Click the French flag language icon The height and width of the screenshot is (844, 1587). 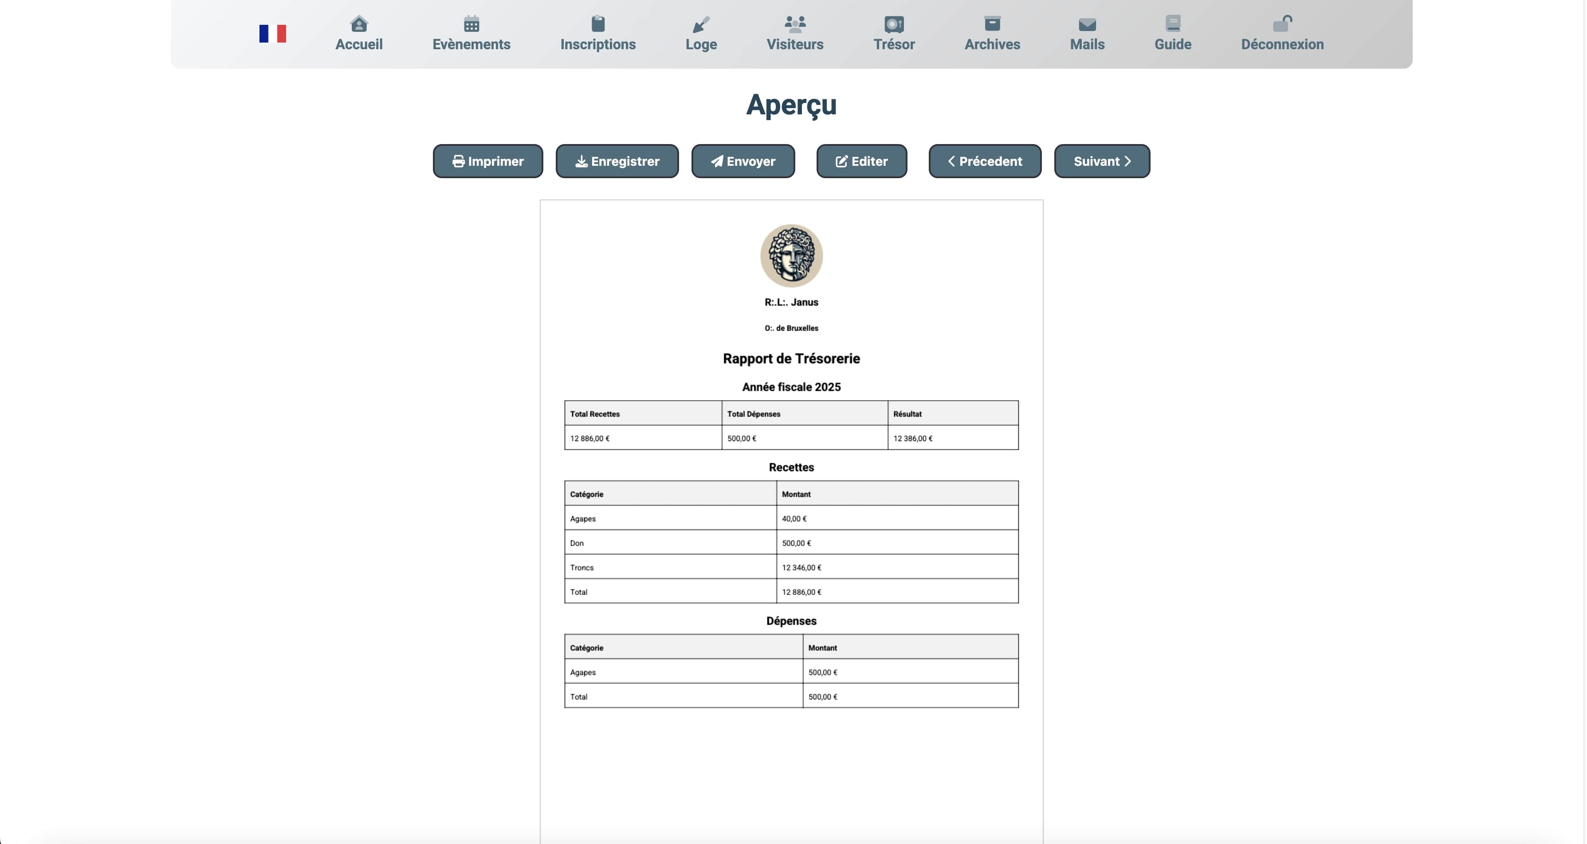coord(272,33)
